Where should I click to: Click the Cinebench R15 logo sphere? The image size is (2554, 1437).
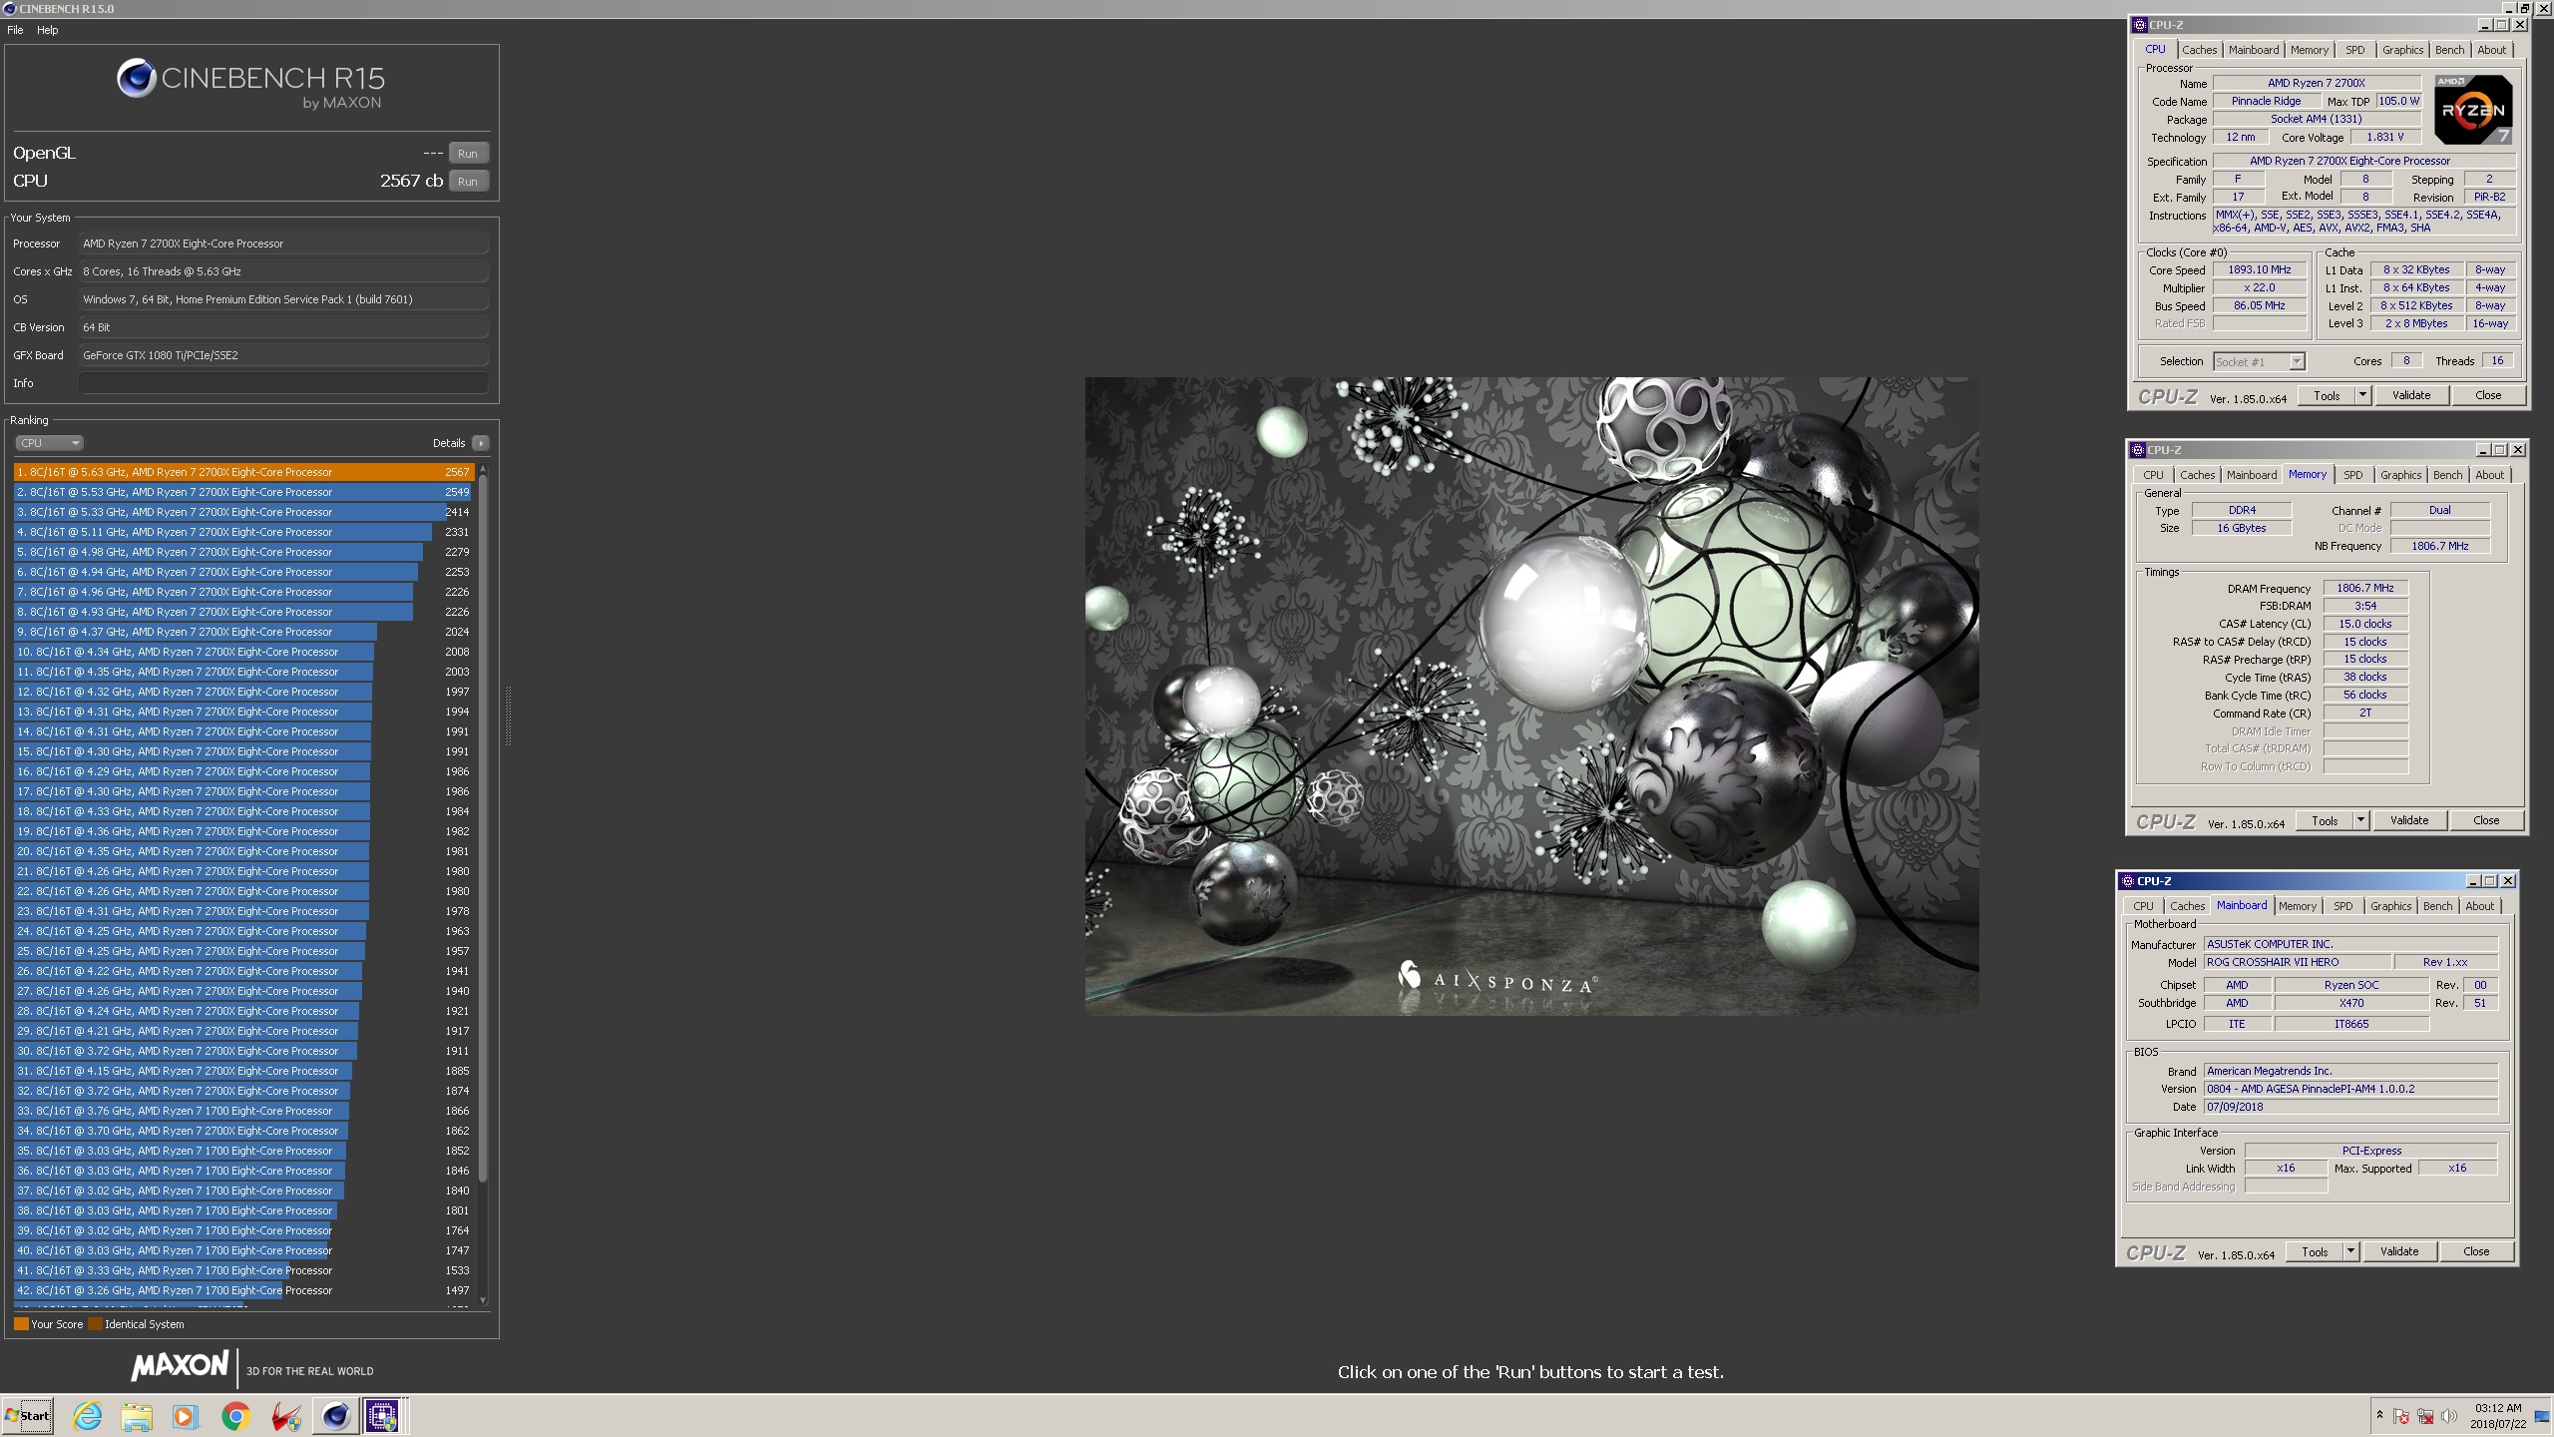tap(137, 78)
